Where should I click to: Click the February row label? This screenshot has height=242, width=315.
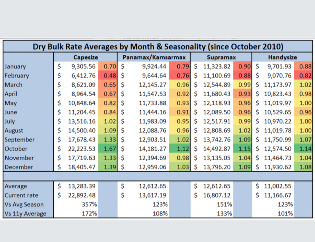[x=17, y=76]
